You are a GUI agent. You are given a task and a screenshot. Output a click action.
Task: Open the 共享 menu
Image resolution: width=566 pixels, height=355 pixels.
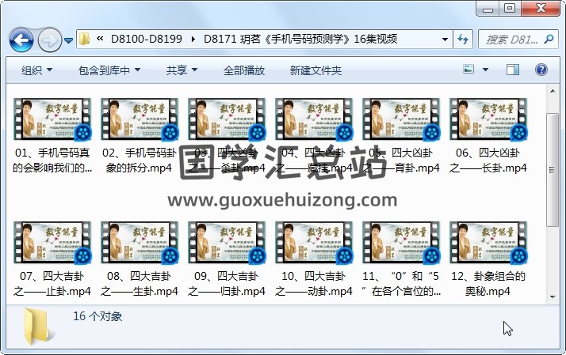182,70
